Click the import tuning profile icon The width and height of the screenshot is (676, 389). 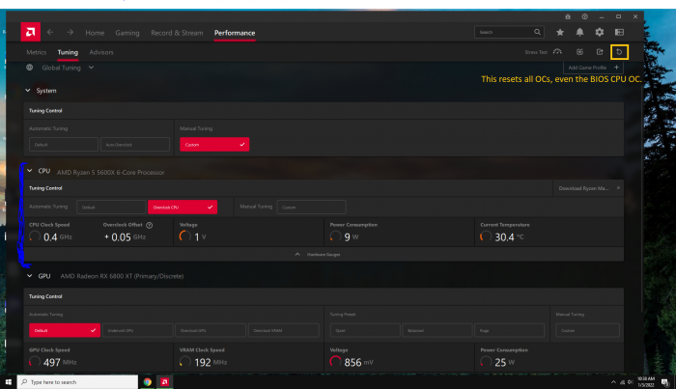(578, 52)
